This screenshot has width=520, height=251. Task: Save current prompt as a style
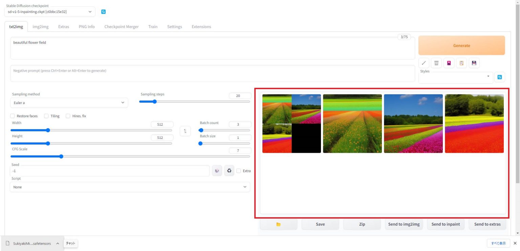(x=449, y=63)
